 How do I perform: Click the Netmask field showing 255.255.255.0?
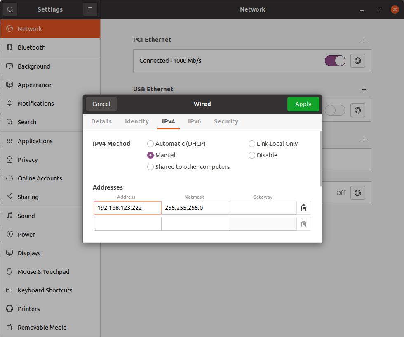[x=195, y=208]
